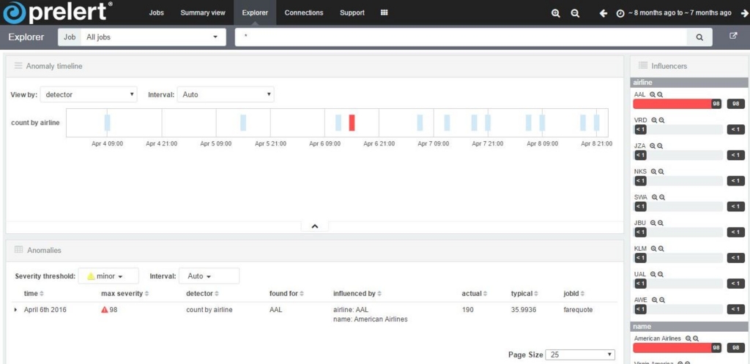
Task: Exclude NKS influencer with minus magnifier
Action: [661, 172]
